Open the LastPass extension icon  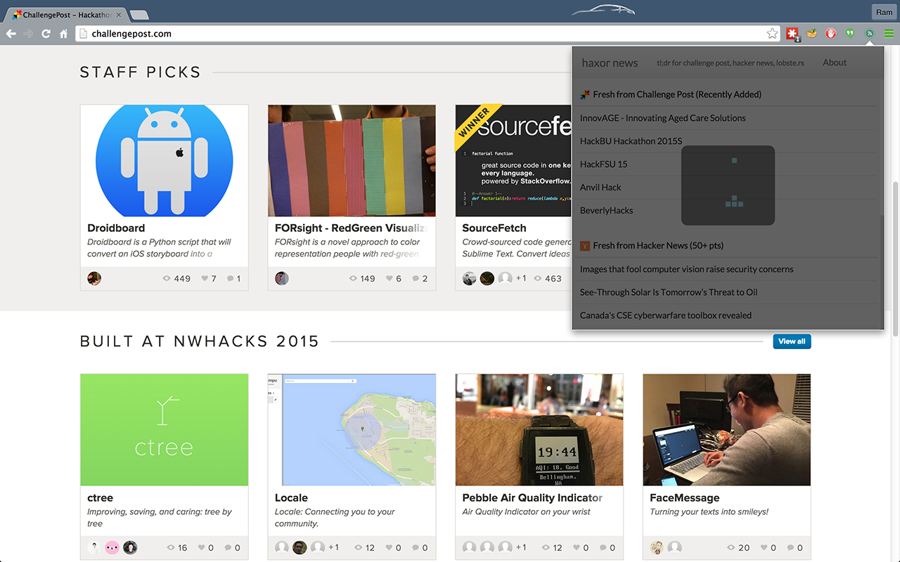point(793,34)
